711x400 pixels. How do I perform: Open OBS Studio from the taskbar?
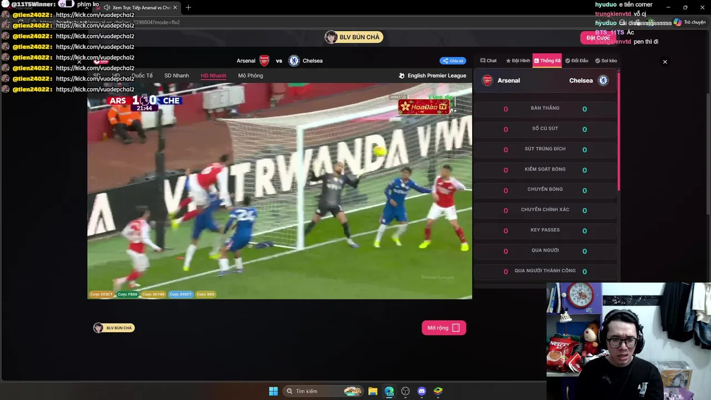[x=405, y=391]
